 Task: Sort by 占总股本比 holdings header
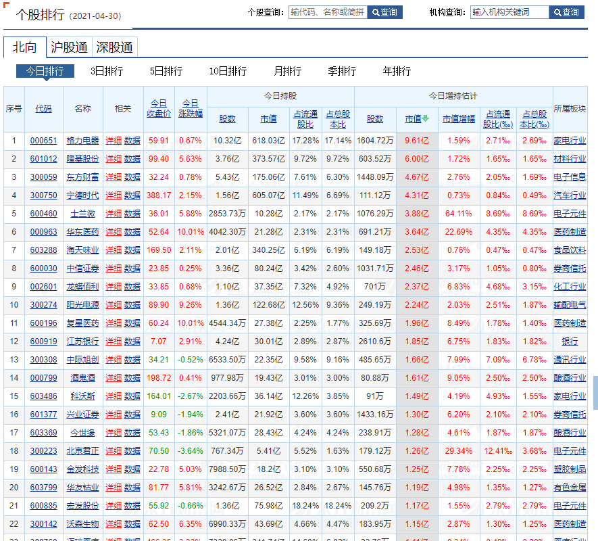[338, 119]
